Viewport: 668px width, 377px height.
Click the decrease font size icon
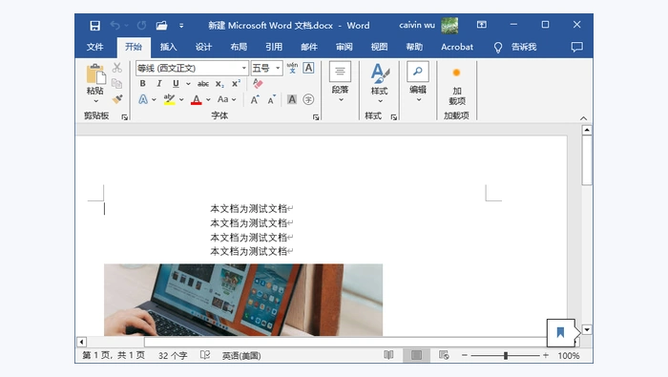point(271,99)
